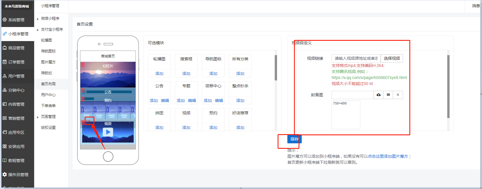The width and height of the screenshot is (482, 189).
Task: Click 编辑 under the 公告 module
Action: tap(165, 101)
